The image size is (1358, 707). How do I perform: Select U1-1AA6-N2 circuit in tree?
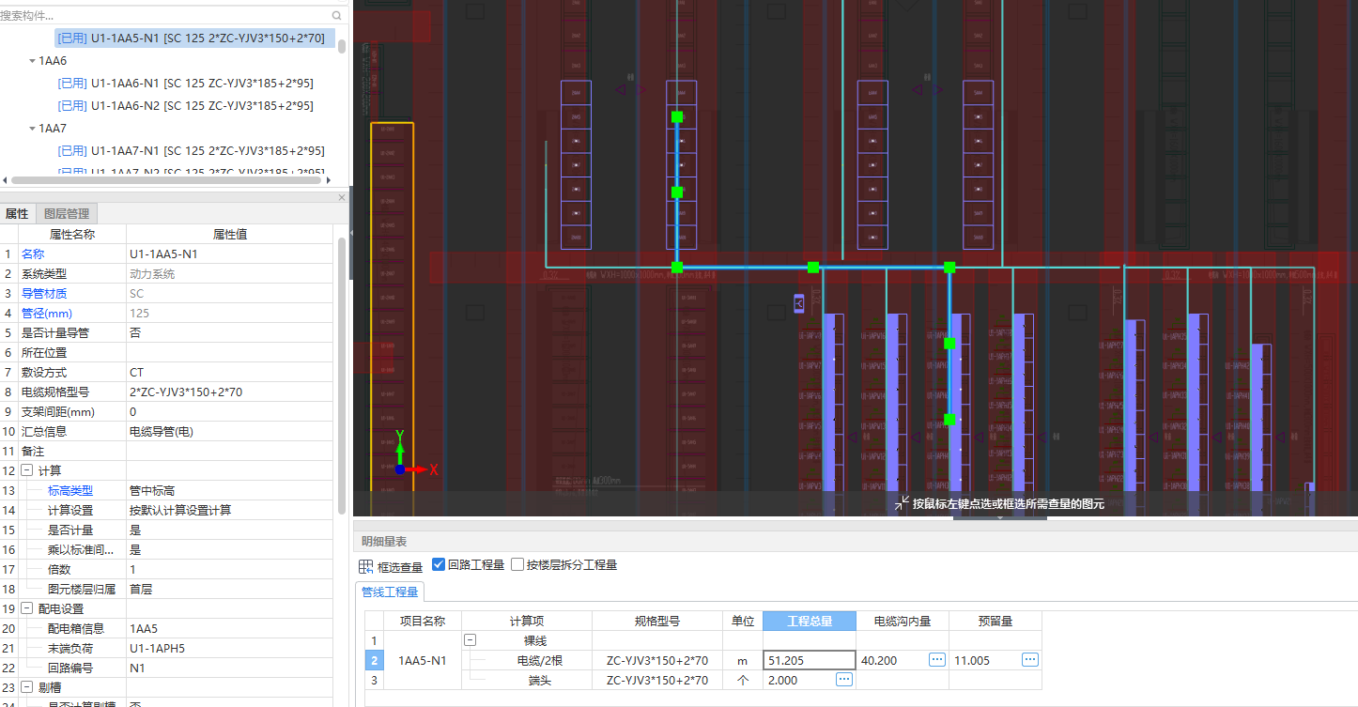coord(186,106)
